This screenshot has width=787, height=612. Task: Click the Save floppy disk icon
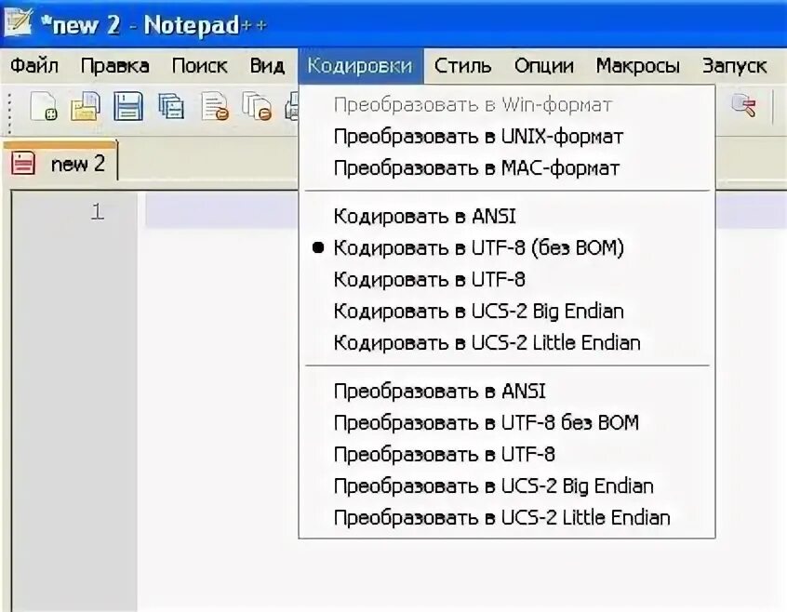tap(128, 106)
